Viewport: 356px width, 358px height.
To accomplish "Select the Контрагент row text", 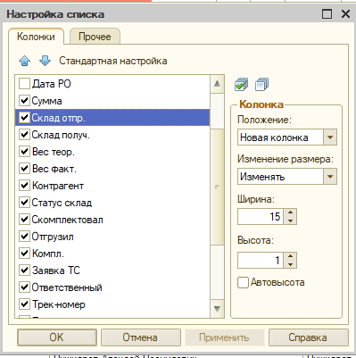I will click(58, 186).
